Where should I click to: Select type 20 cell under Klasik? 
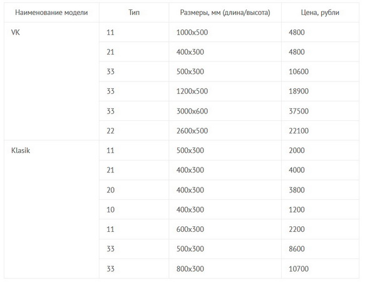[x=134, y=190]
